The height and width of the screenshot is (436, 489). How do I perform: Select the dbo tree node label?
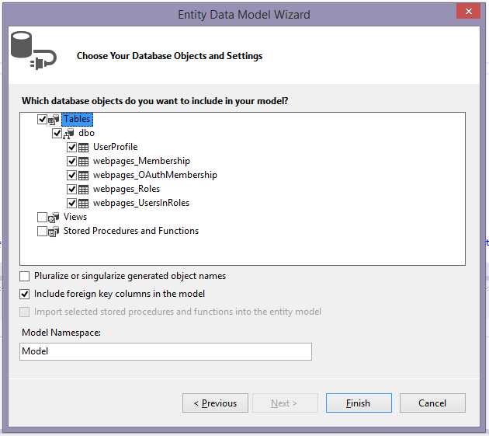pos(86,133)
